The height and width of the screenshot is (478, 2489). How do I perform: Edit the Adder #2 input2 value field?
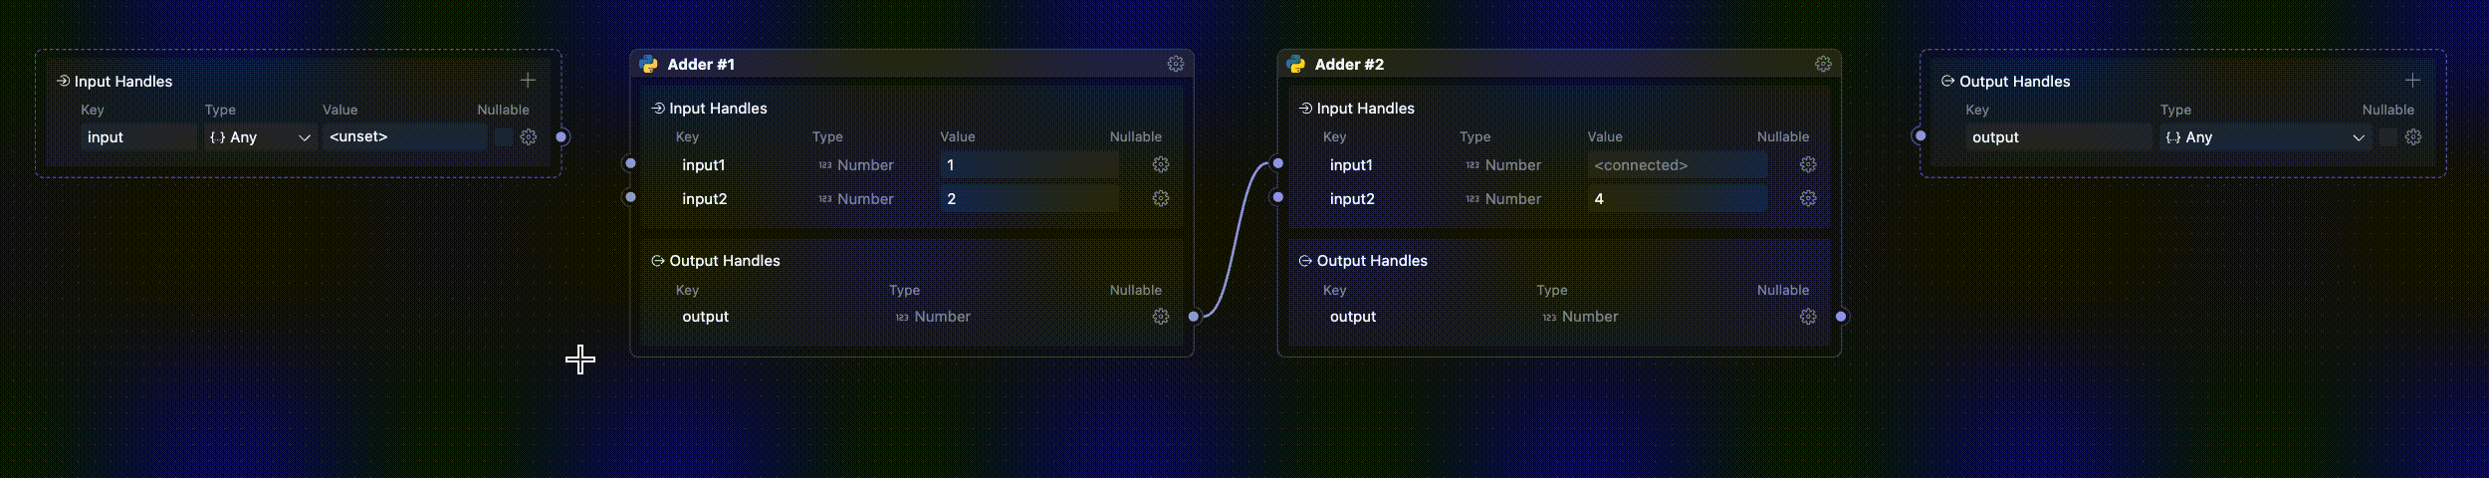tap(1676, 199)
